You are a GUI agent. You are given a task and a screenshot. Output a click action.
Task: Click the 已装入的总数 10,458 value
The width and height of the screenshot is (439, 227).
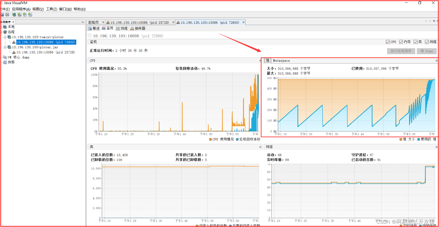tap(122, 155)
